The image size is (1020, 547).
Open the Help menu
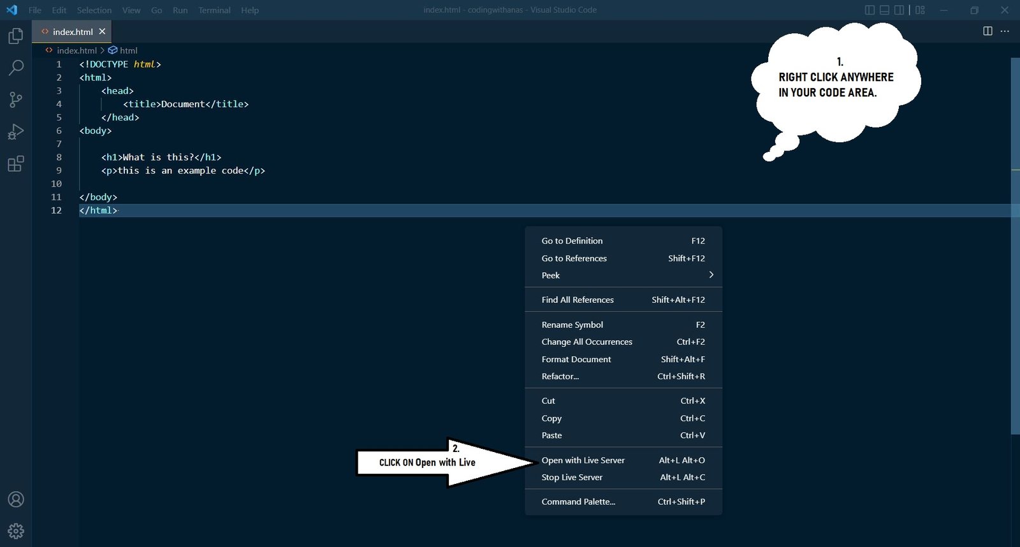[x=250, y=10]
